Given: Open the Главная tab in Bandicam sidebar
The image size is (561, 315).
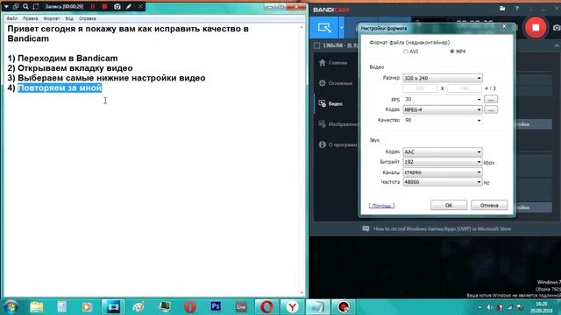Looking at the screenshot, I should click(x=333, y=63).
